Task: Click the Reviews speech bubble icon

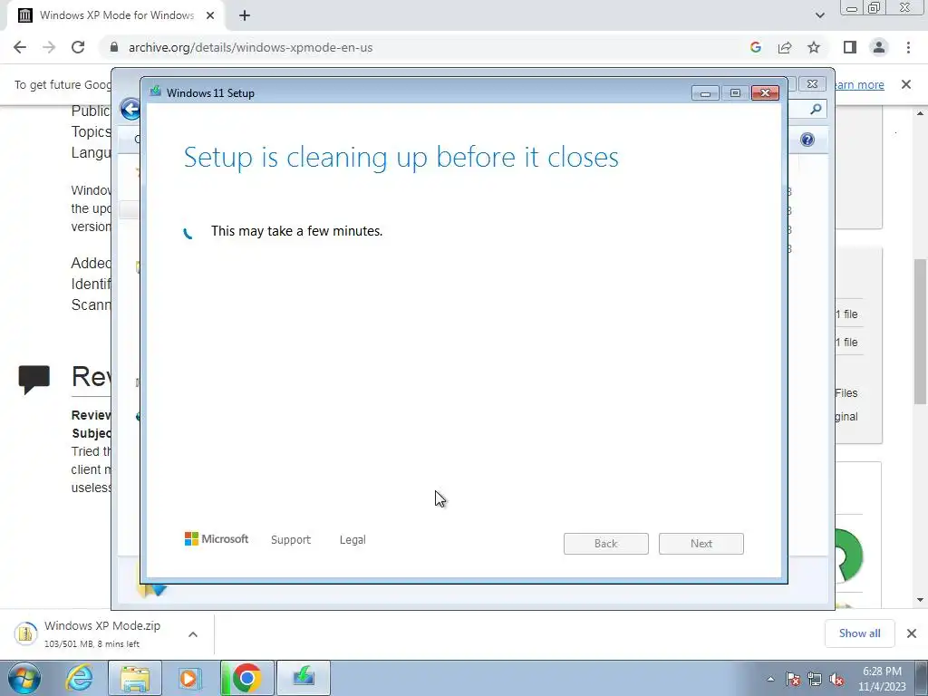Action: click(34, 380)
